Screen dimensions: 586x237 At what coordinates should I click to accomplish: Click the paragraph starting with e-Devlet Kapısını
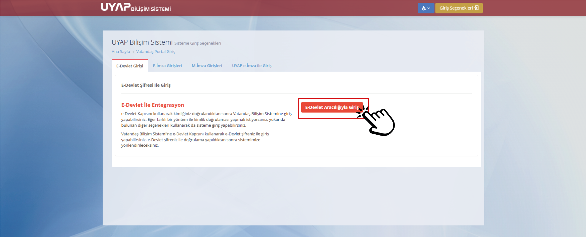tap(206, 119)
